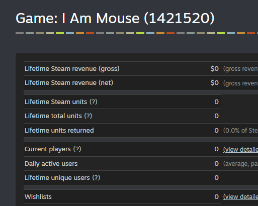Open Wishlists view detailed link
258x206 pixels.
coord(240,197)
